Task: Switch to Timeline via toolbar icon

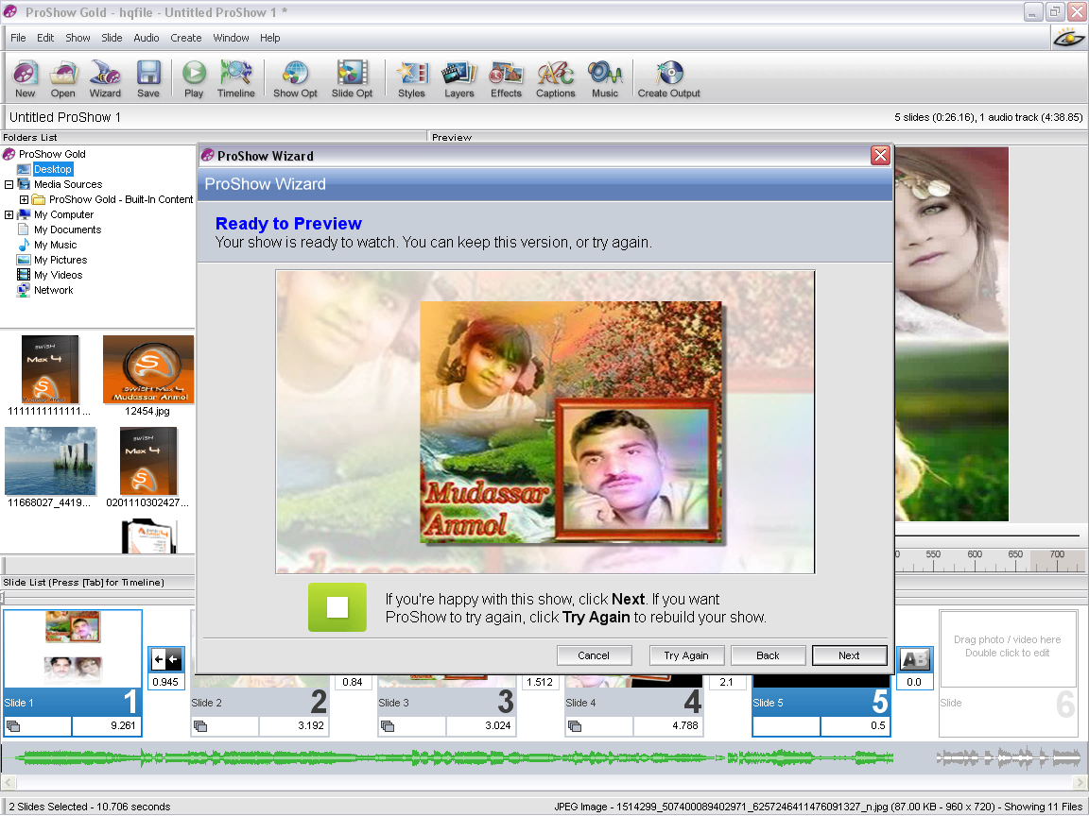Action: click(x=236, y=79)
